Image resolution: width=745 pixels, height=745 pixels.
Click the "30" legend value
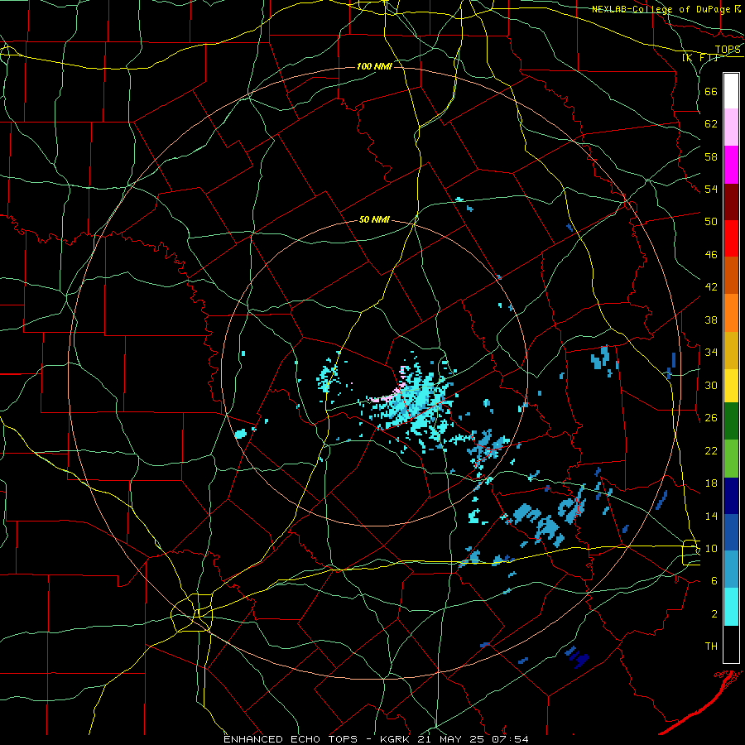pyautogui.click(x=711, y=385)
